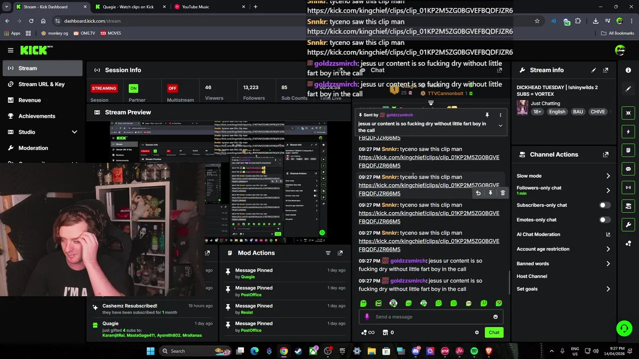Open Moderation in sidebar
Viewport: 639px width, 359px height.
[x=42, y=148]
